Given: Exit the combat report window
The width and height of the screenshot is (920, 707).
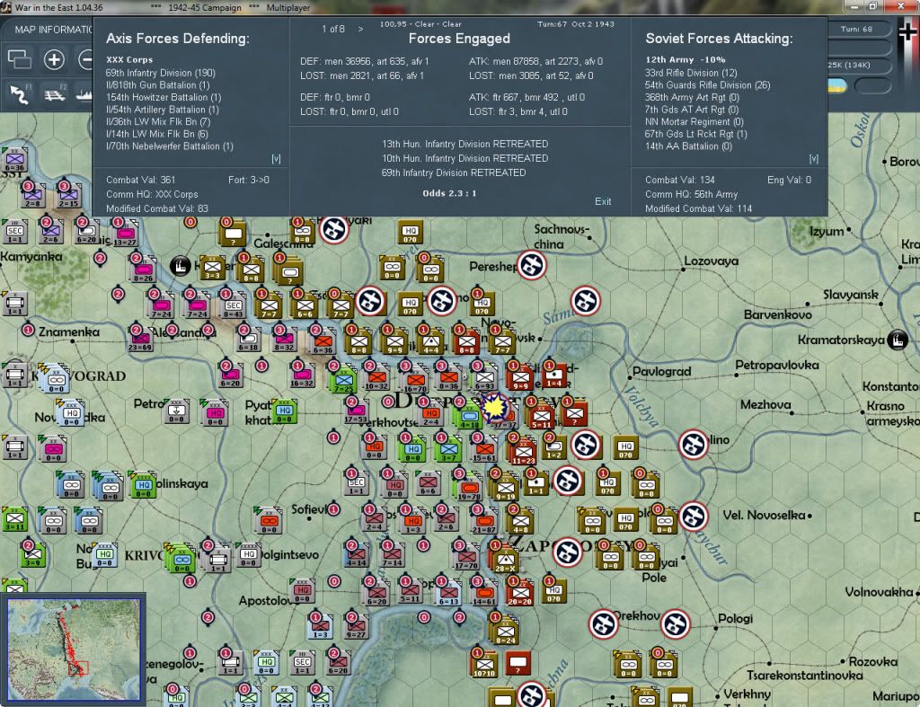Looking at the screenshot, I should 603,201.
